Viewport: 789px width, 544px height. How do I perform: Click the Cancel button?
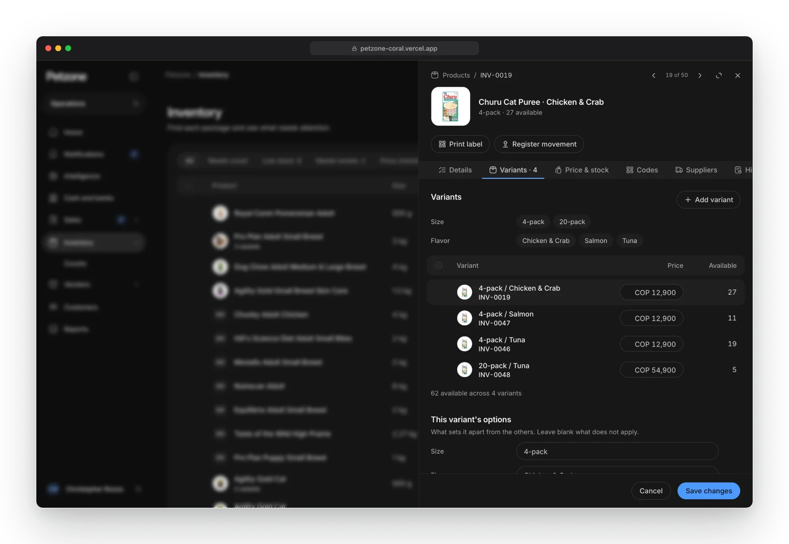[651, 491]
